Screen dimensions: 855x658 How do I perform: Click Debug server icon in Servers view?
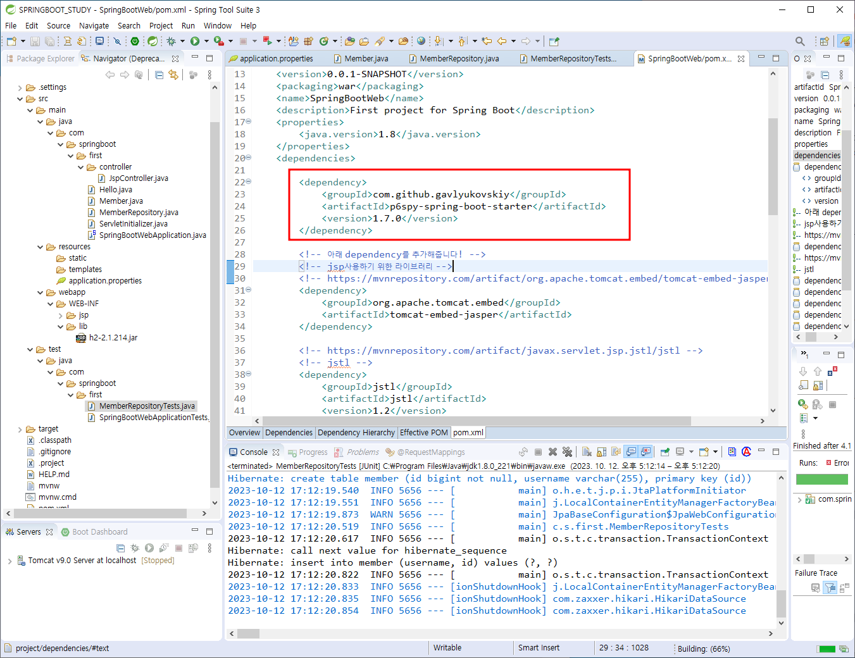click(135, 548)
